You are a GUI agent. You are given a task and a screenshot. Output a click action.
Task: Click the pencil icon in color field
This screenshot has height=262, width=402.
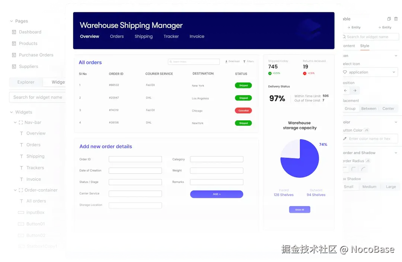345,139
